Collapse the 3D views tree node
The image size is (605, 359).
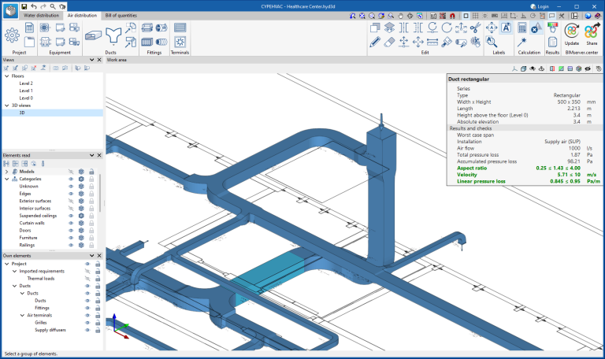6,105
